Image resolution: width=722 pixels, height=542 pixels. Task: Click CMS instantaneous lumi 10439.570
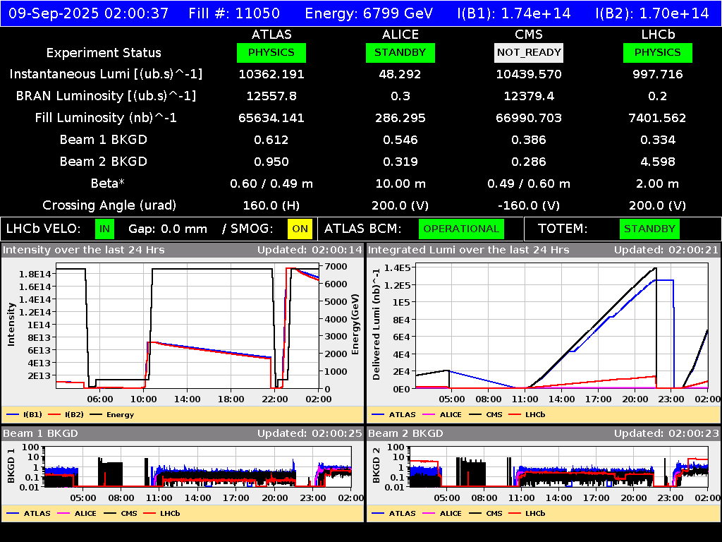tap(529, 74)
